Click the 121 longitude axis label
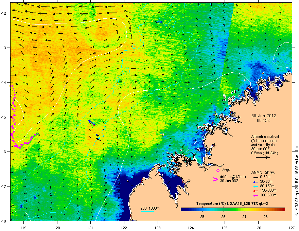The image size is (299, 231). click(91, 228)
